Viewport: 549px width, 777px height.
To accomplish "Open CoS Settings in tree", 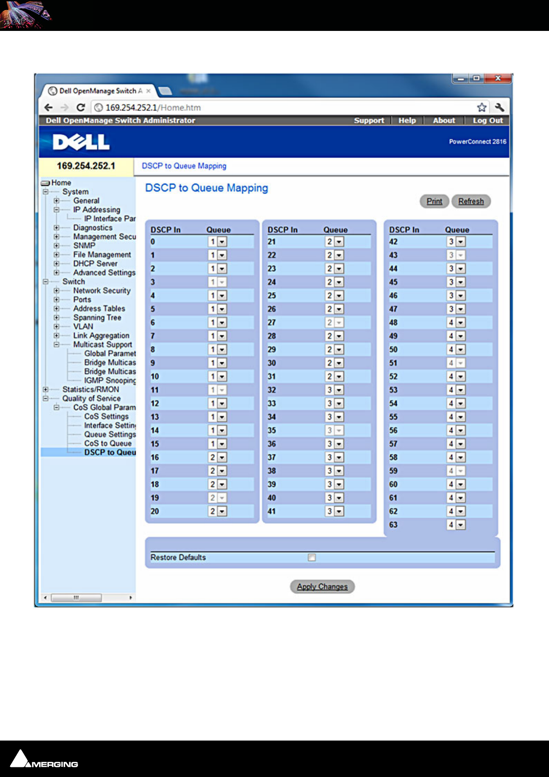I will (106, 417).
